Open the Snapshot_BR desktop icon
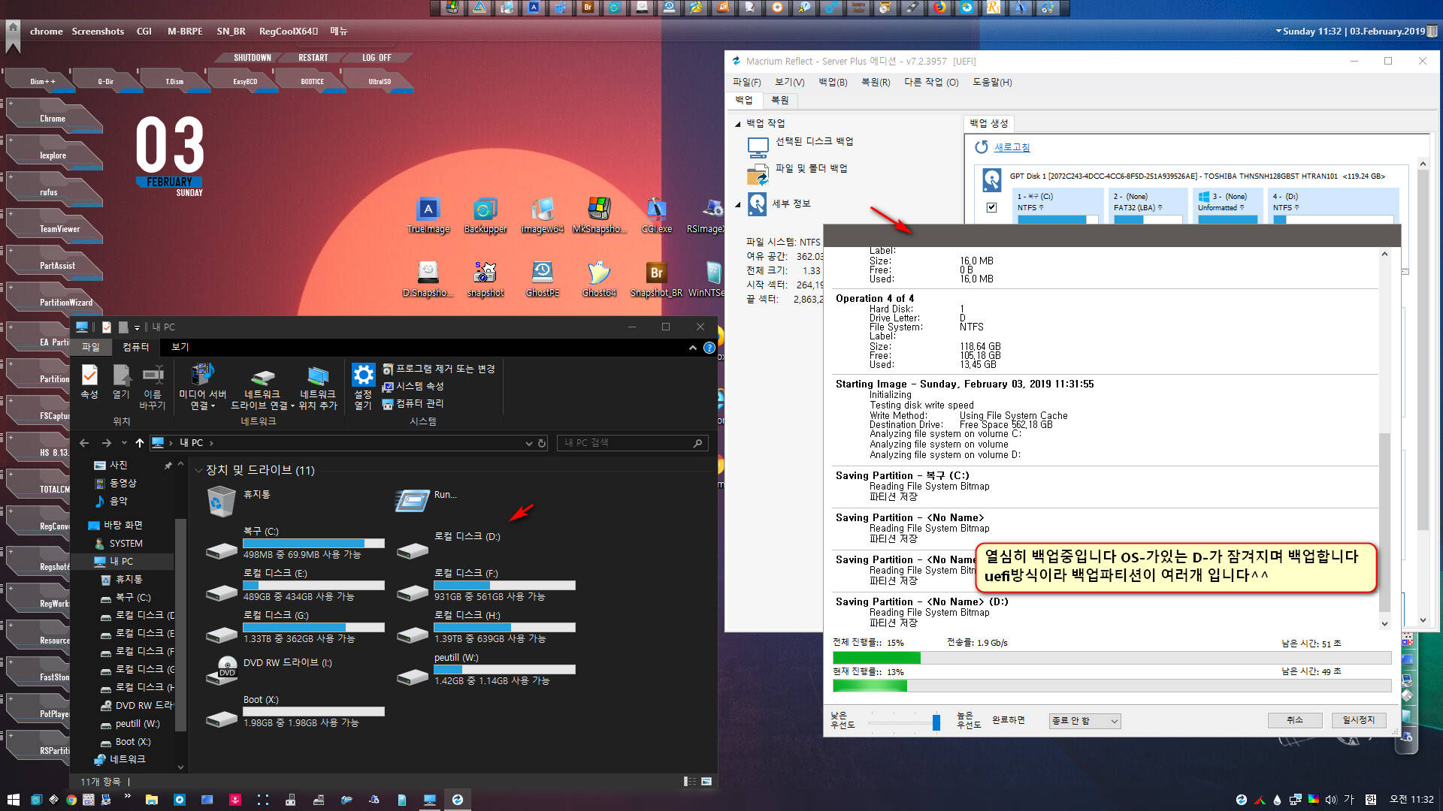 pos(656,279)
